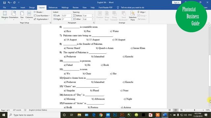Click the Group objects option
The height and width of the screenshot is (118, 211).
(x=142, y=16)
